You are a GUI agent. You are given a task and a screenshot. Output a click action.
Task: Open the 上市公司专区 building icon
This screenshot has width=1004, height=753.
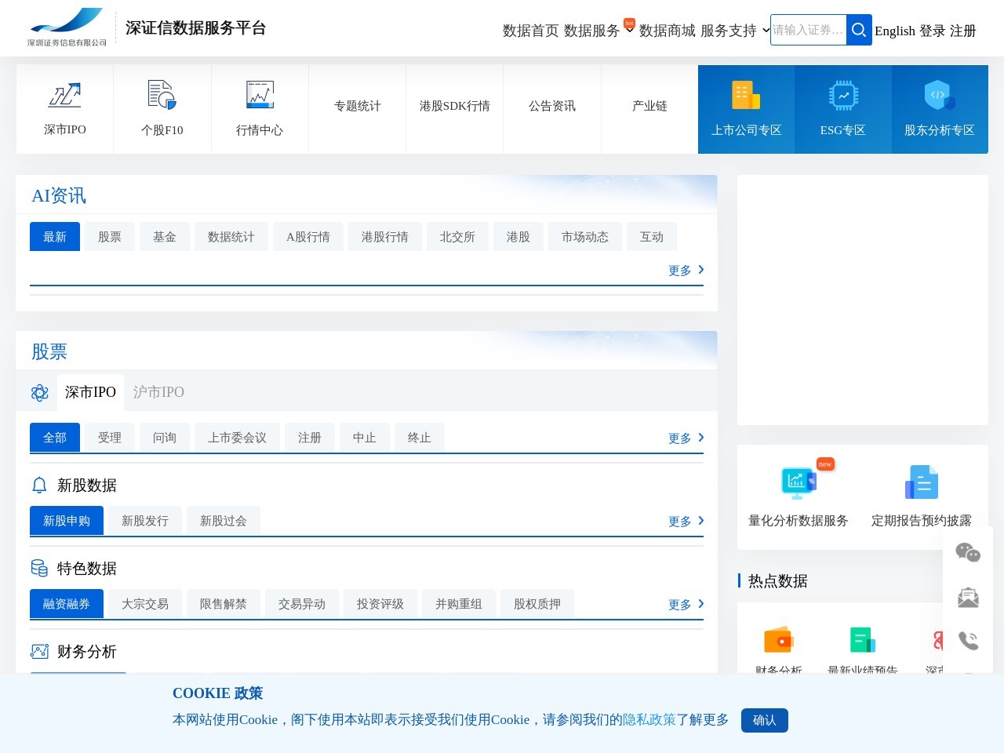746,95
